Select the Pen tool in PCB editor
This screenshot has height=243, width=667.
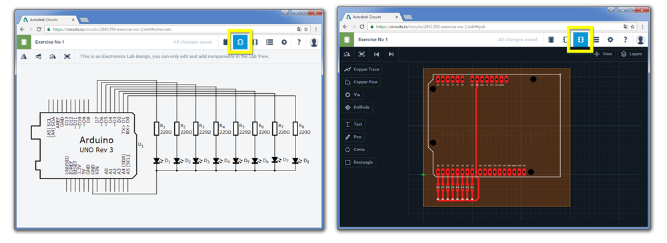point(353,137)
